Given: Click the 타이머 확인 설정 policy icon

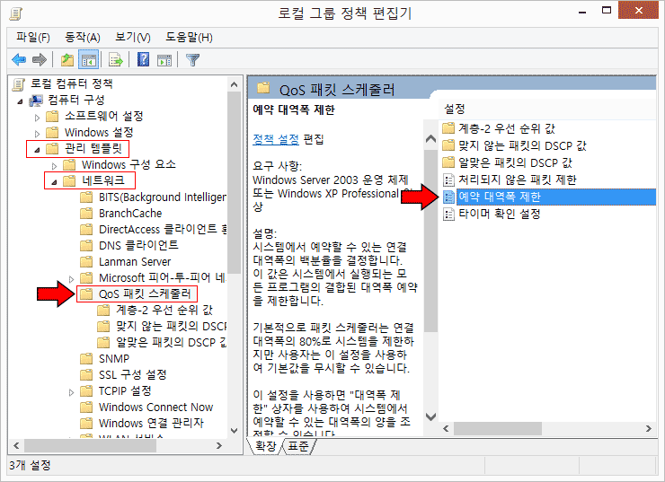Looking at the screenshot, I should 448,214.
